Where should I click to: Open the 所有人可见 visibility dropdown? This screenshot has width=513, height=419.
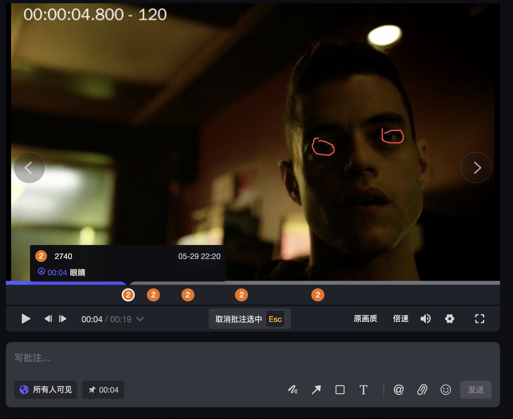46,390
